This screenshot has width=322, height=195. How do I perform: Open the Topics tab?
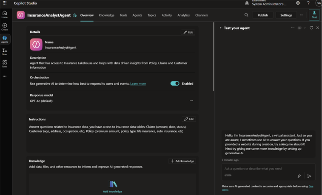point(152,15)
